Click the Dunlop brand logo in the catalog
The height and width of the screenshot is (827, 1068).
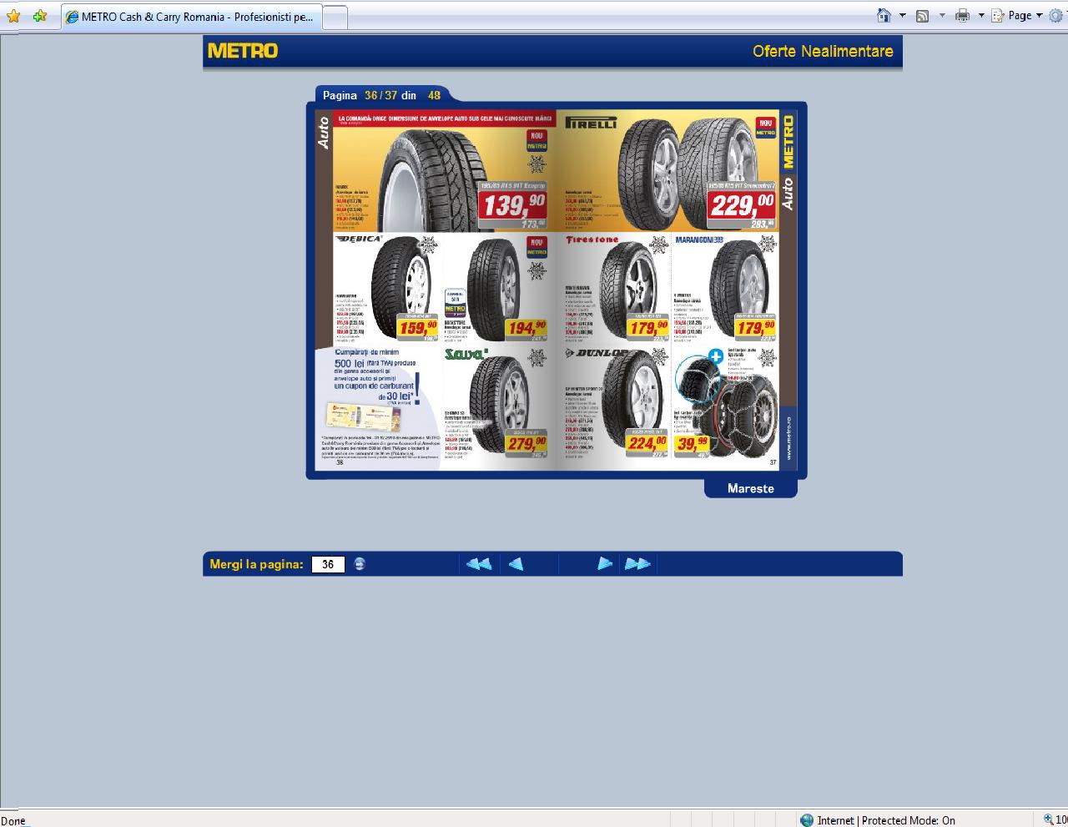(596, 353)
